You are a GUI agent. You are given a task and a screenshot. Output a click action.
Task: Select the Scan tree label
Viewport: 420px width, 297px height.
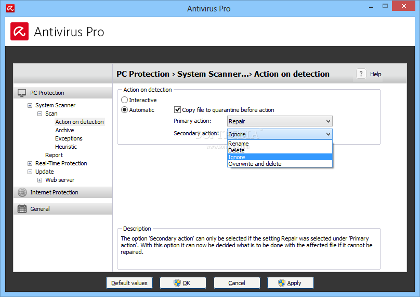[51, 114]
